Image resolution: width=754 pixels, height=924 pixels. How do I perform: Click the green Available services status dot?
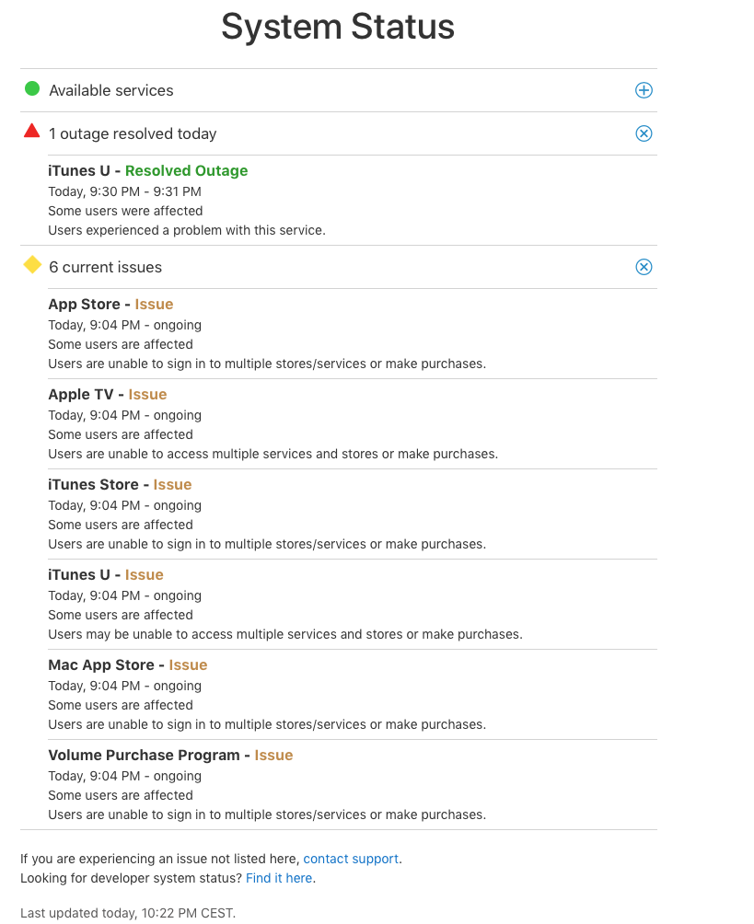(32, 89)
